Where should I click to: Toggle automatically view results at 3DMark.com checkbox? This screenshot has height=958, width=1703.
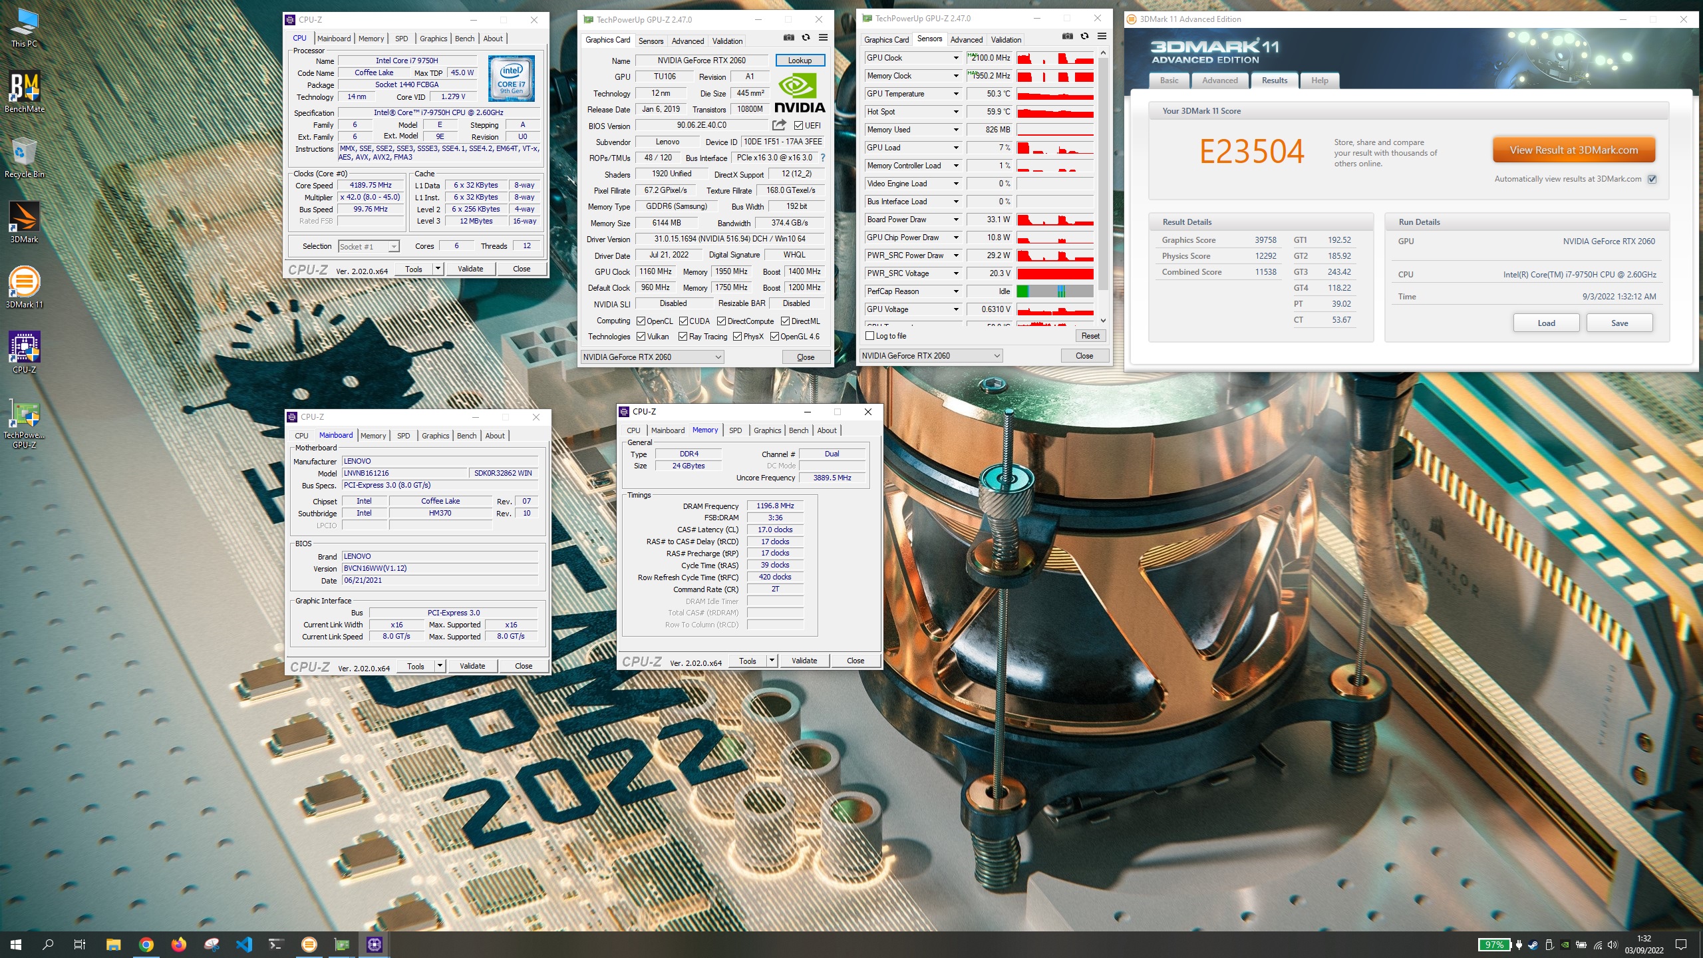1652,179
